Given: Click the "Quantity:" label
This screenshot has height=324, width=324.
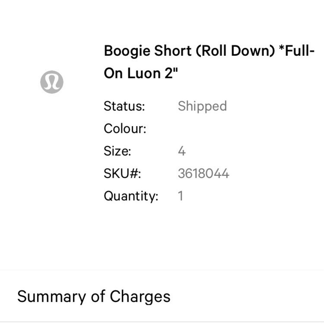Looking at the screenshot, I should tap(131, 196).
